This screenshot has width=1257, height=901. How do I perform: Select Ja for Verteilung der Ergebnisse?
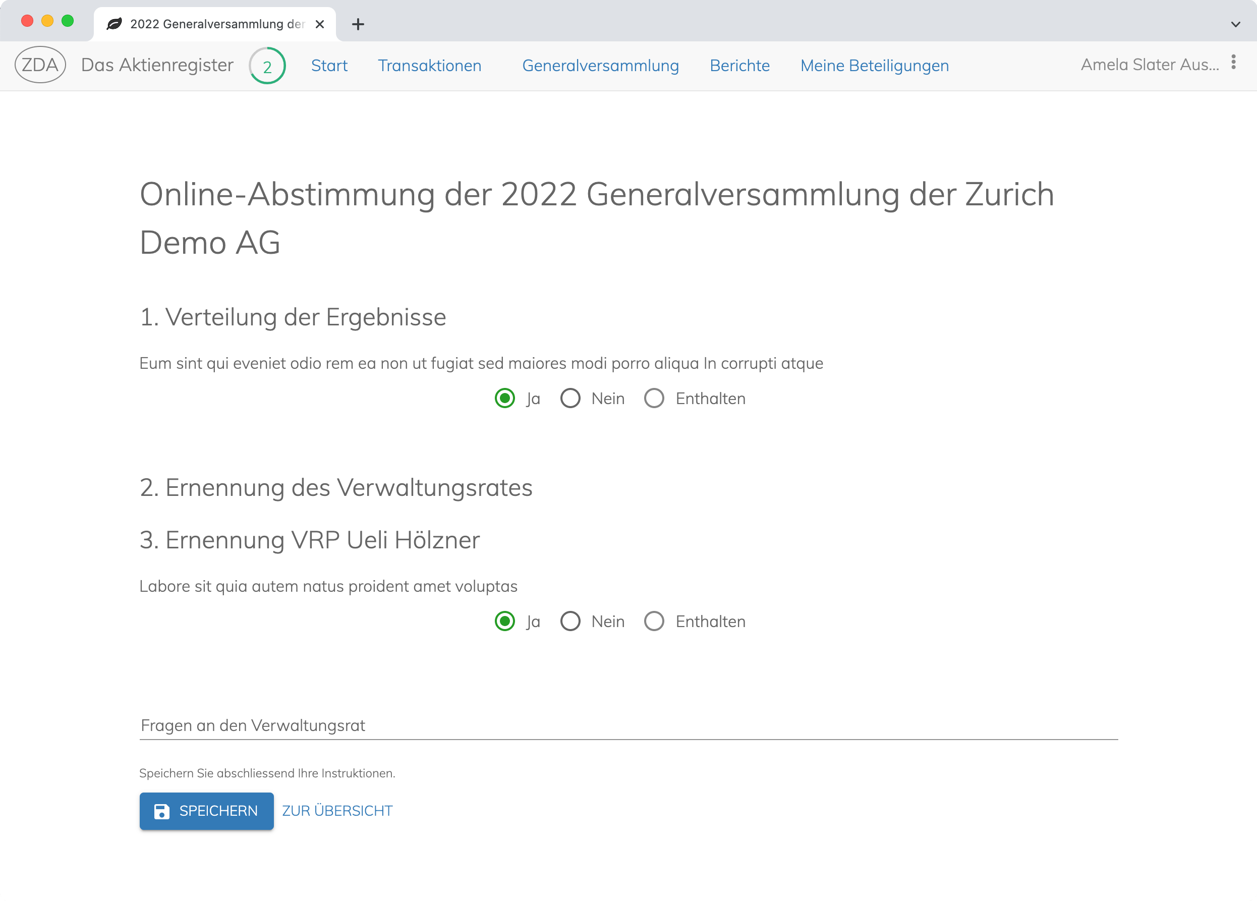504,398
